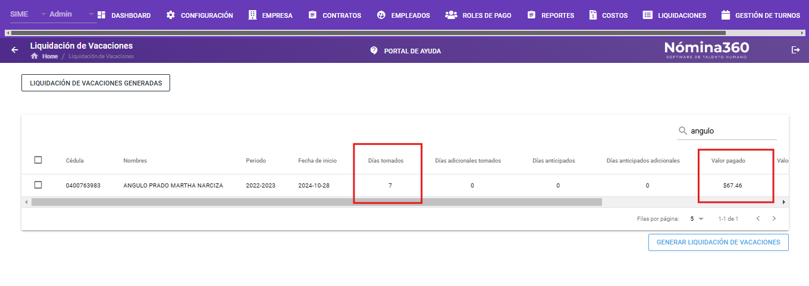Sort by Días tomados header
The image size is (809, 286).
point(386,161)
